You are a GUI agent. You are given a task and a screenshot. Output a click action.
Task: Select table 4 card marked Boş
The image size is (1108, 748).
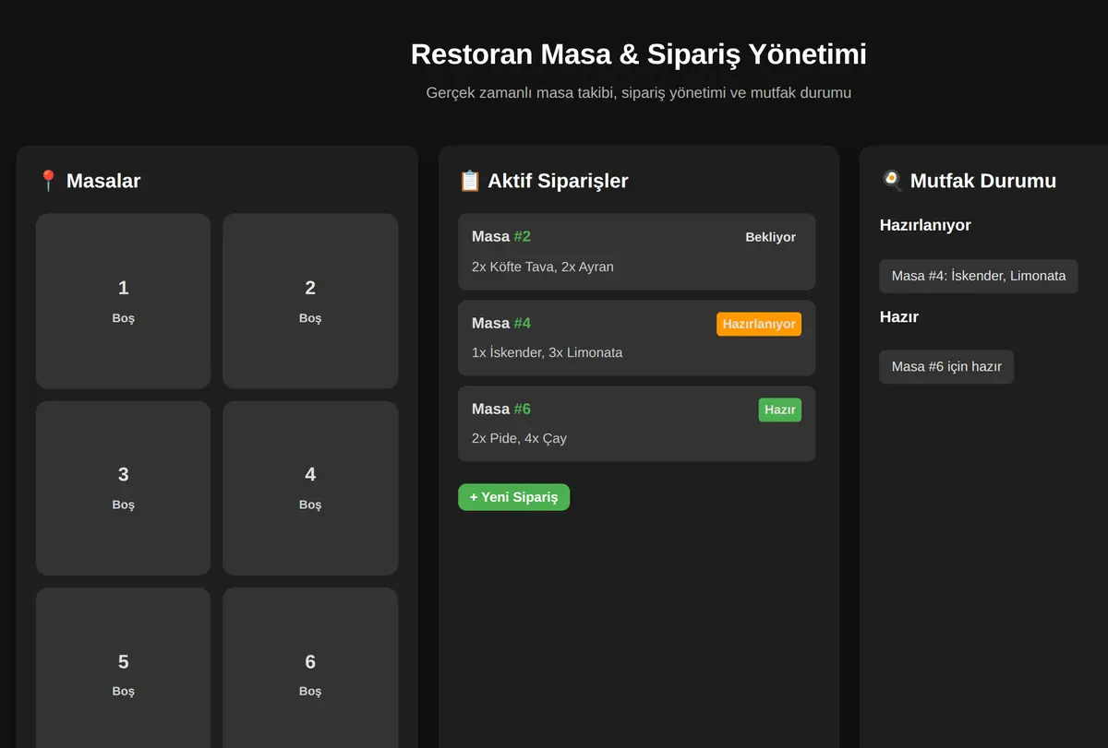[x=310, y=488]
